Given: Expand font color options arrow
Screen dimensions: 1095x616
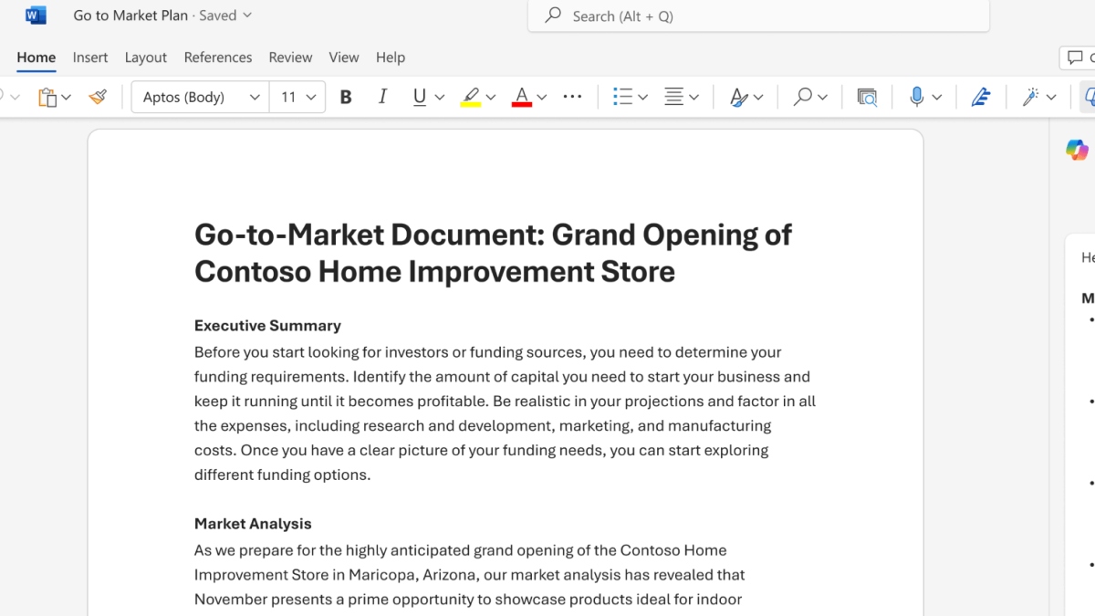Looking at the screenshot, I should pyautogui.click(x=542, y=97).
